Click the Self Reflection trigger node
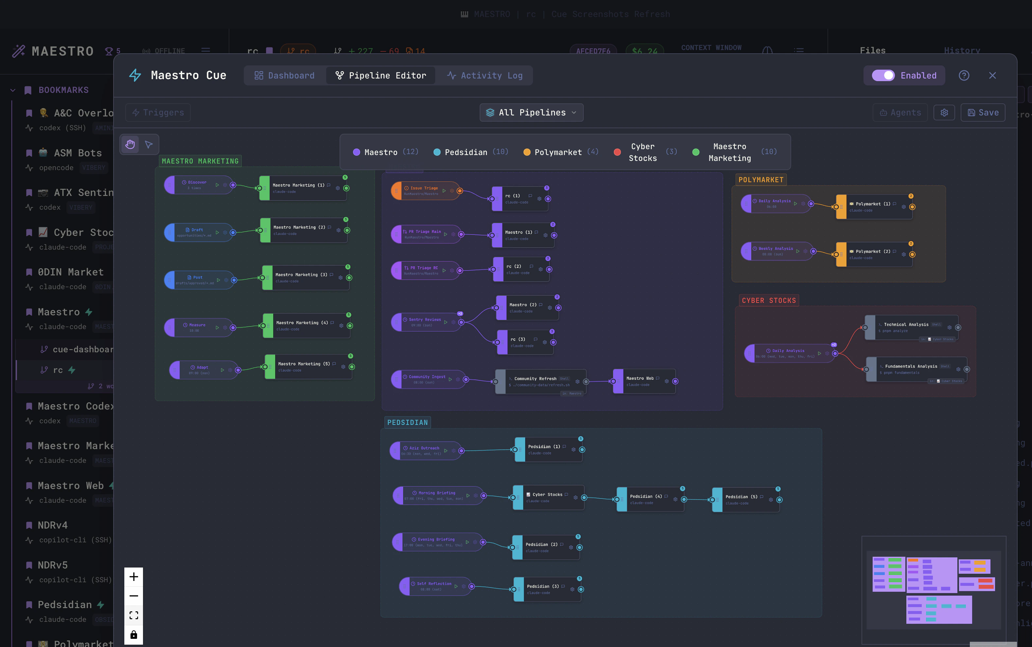The image size is (1032, 647). [436, 586]
